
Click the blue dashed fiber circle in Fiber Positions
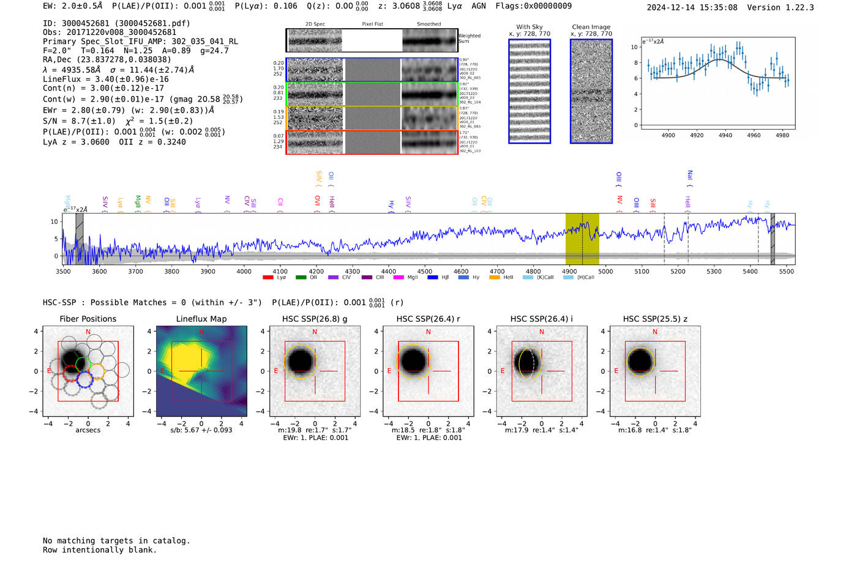85,380
